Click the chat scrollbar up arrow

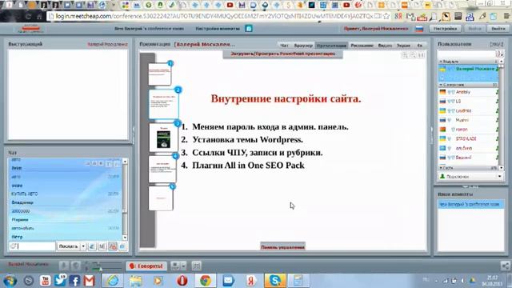pyautogui.click(x=125, y=162)
